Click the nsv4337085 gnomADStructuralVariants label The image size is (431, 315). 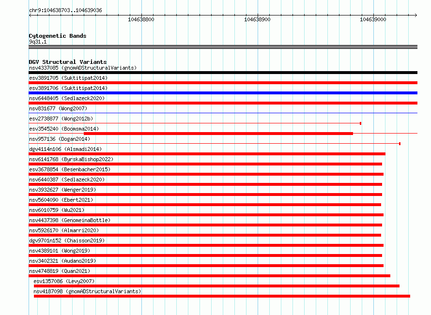click(83, 68)
